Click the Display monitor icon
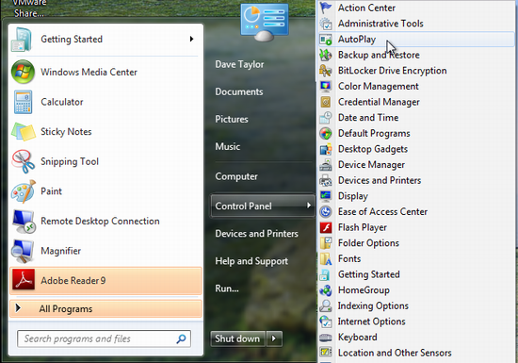The height and width of the screenshot is (363, 518). pos(326,196)
